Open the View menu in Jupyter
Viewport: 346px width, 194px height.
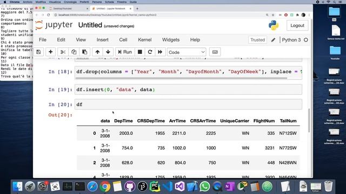click(81, 40)
